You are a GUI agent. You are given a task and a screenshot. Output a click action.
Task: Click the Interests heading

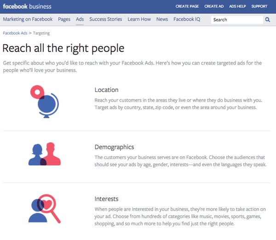point(106,199)
